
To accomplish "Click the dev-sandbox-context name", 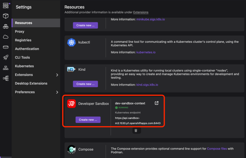I will pos(130,103).
